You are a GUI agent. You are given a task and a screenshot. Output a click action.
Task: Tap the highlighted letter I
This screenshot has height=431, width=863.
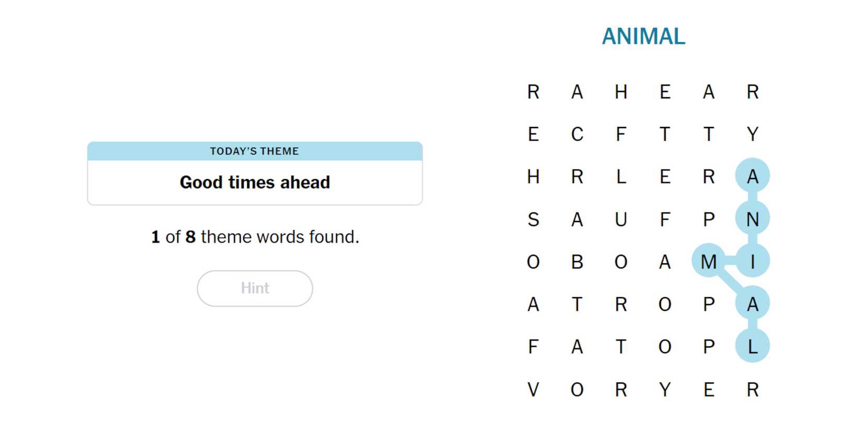pyautogui.click(x=752, y=262)
